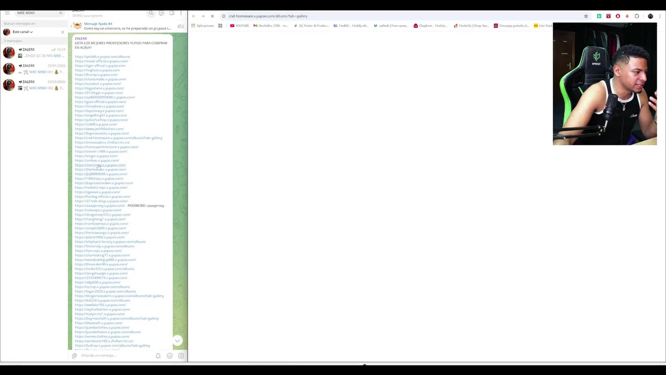Viewport: 666px width, 375px height.
Task: Open the dragonrep333 yupoo link
Action: 103,215
